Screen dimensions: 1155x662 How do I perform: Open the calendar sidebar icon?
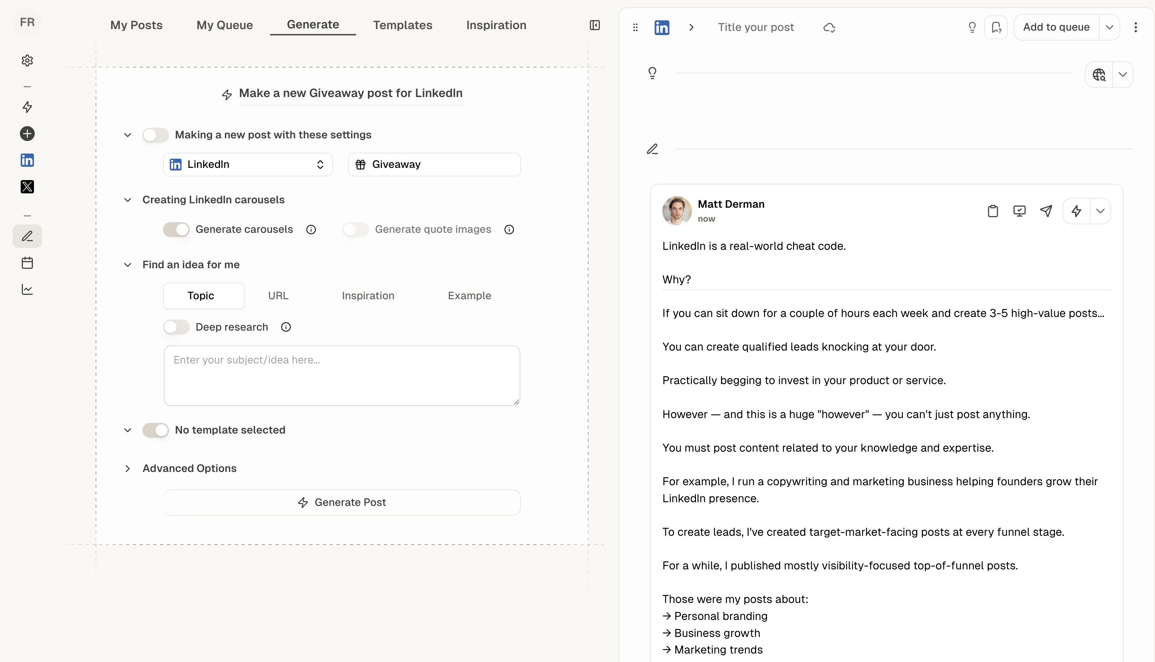(x=27, y=263)
